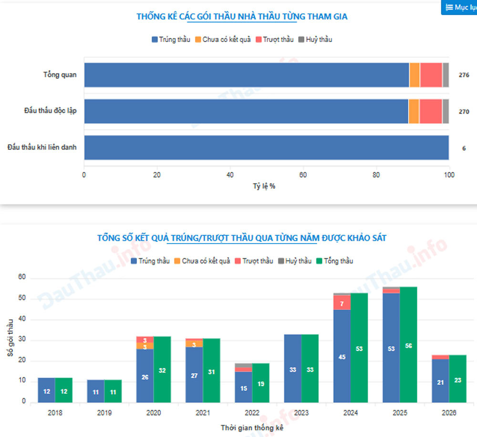
Task: Click the red Trượt thầu segment in 2022
Action: [243, 370]
